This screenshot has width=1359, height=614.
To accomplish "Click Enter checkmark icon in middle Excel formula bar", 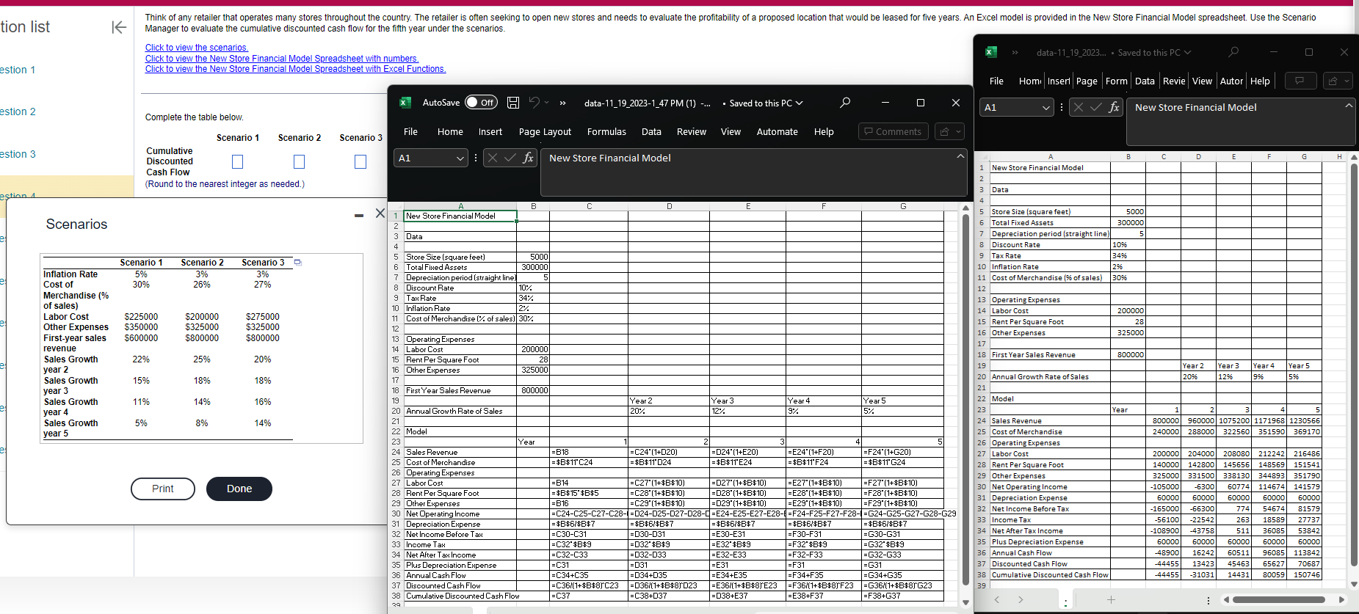I will coord(510,158).
